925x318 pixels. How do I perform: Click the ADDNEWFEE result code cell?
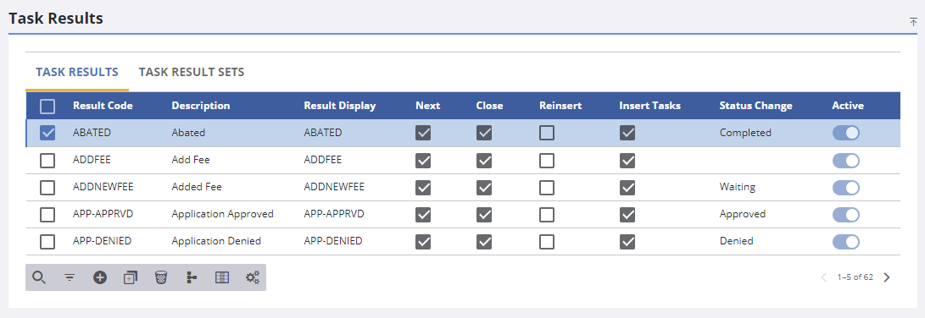103,187
